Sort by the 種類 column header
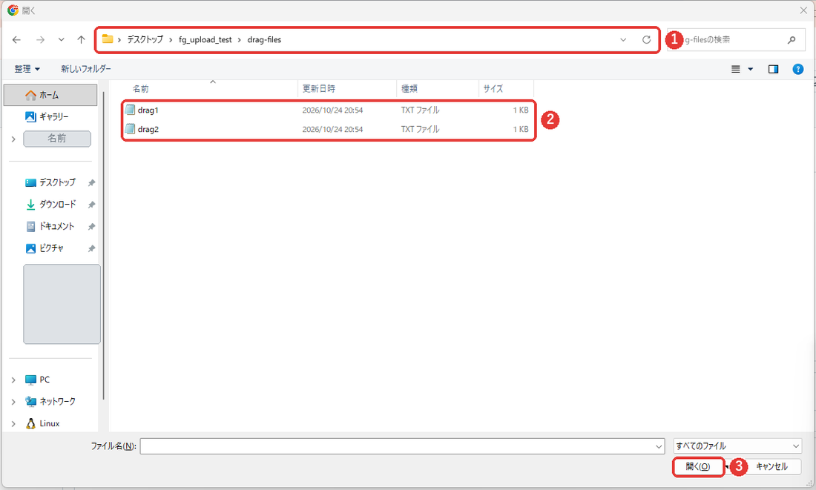 click(x=438, y=89)
